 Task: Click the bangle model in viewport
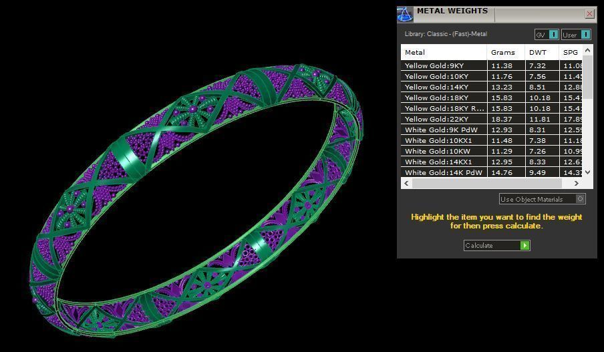(x=196, y=200)
